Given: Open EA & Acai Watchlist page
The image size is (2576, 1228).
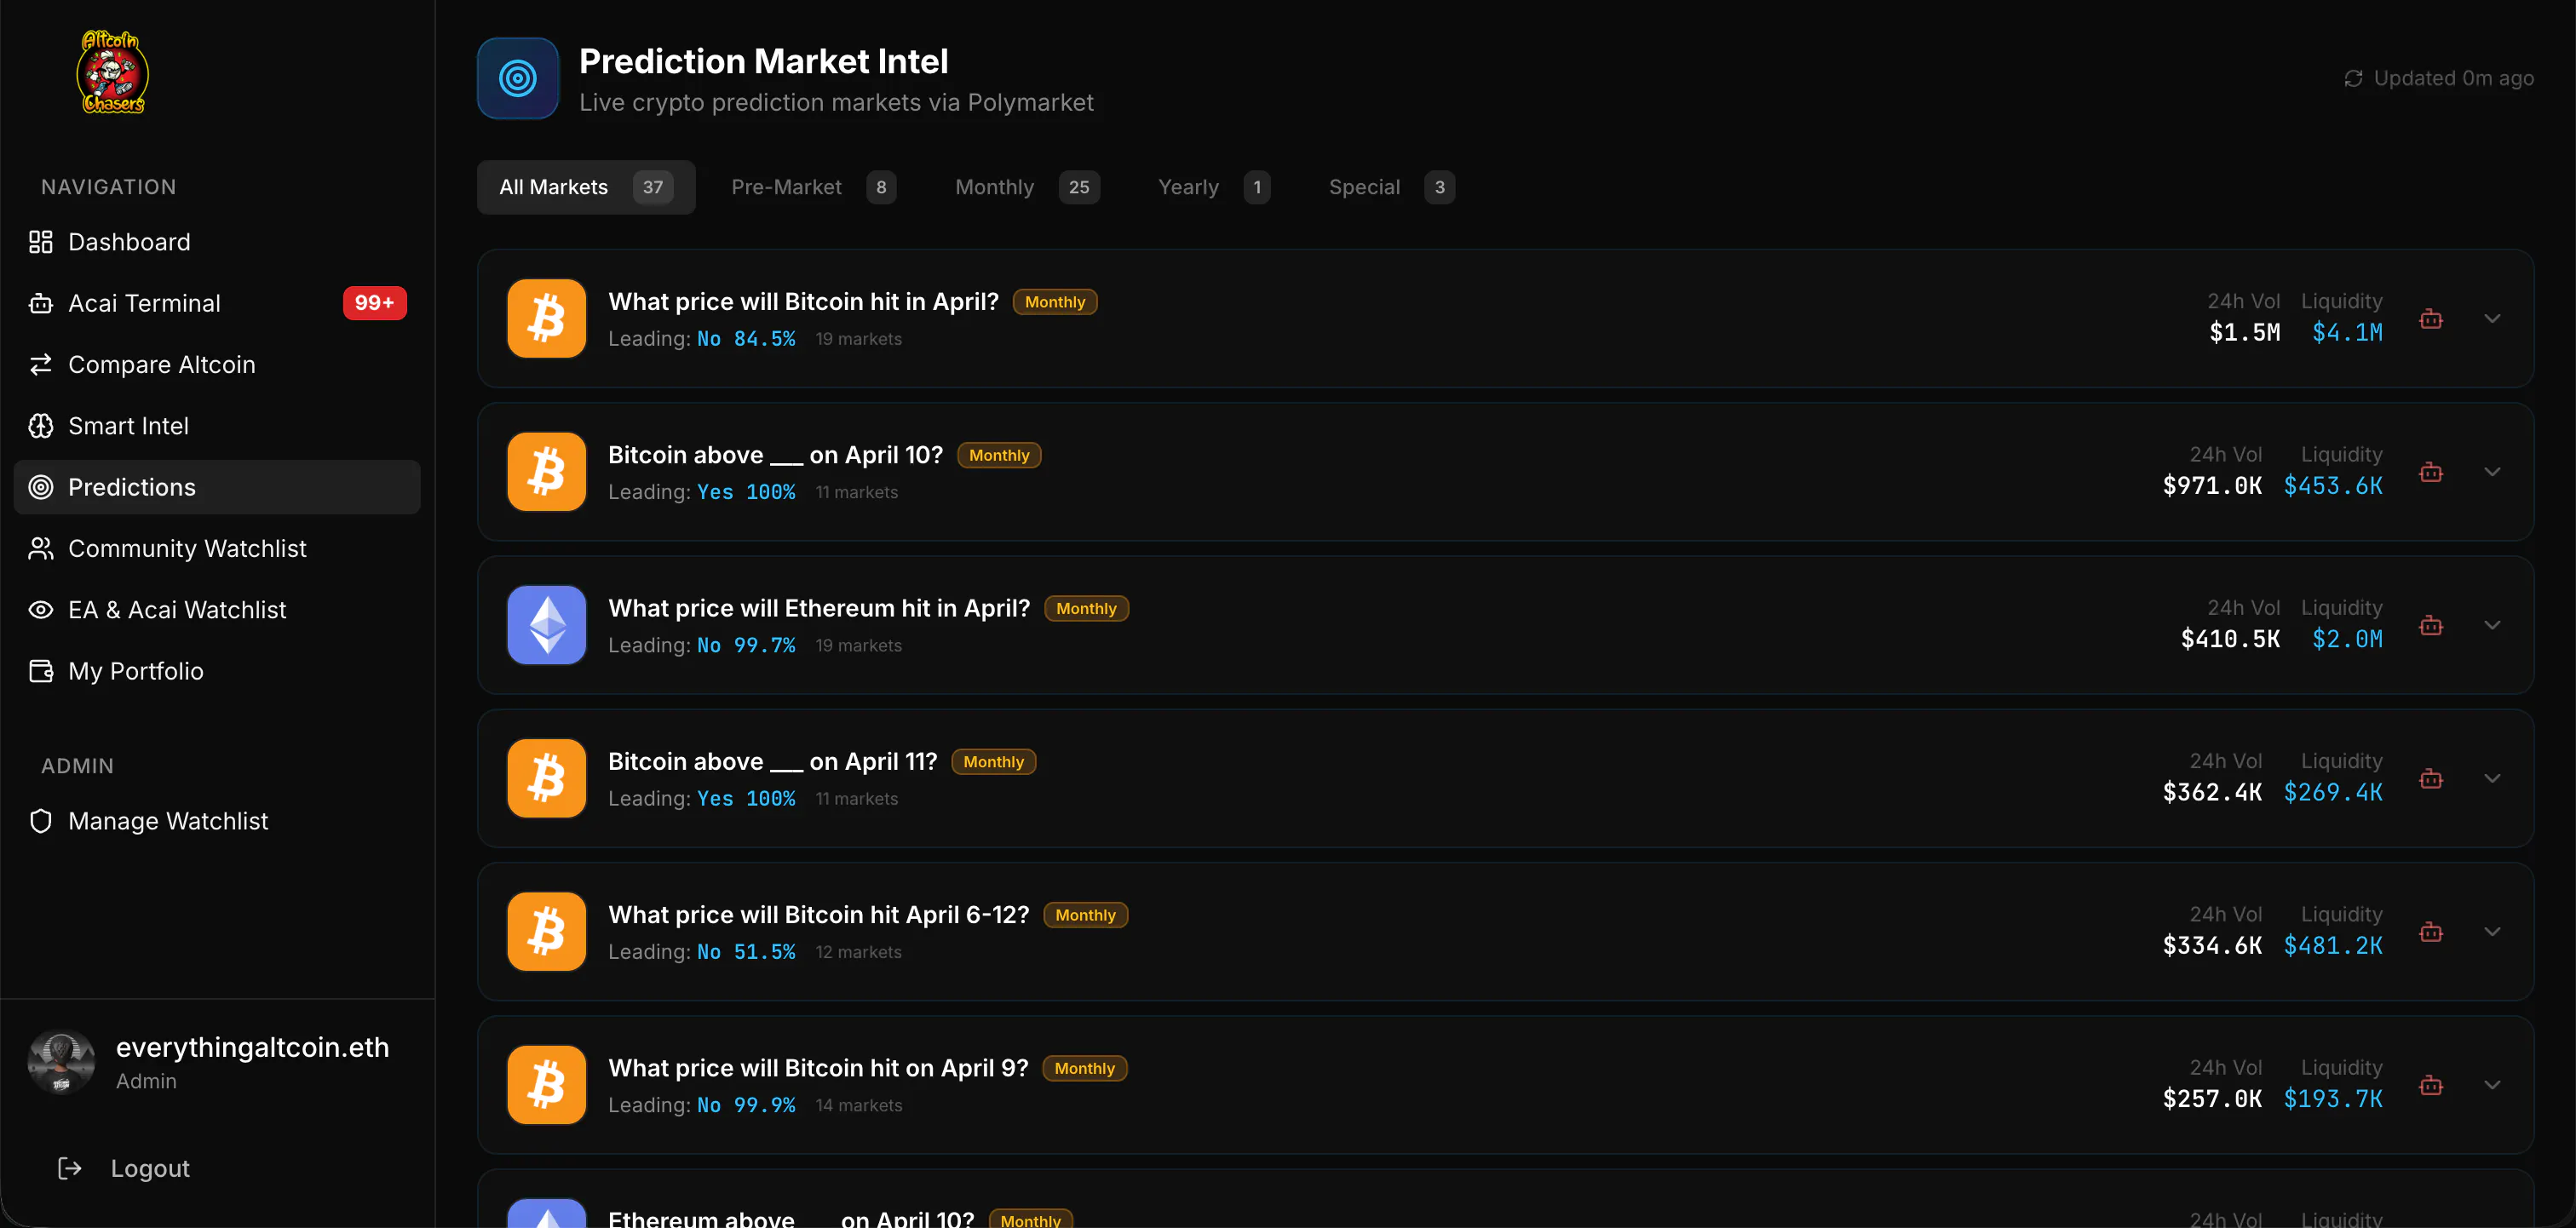Looking at the screenshot, I should point(217,610).
